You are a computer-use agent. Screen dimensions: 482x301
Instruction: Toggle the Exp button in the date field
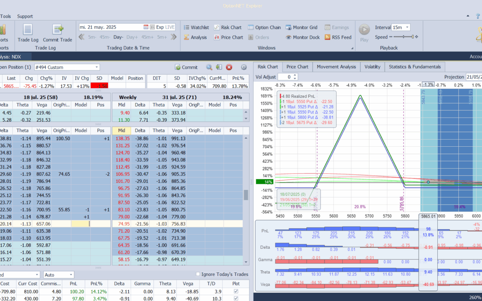[160, 27]
